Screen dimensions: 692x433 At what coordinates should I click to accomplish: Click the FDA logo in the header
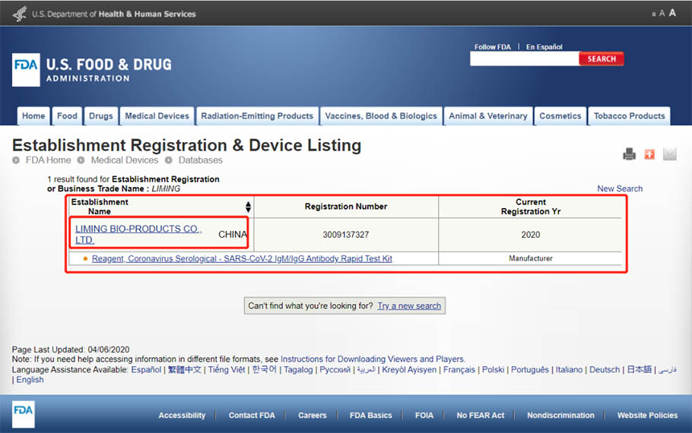click(26, 70)
